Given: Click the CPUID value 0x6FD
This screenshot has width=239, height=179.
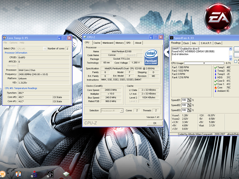Looking at the screenshot, I should point(44,58).
